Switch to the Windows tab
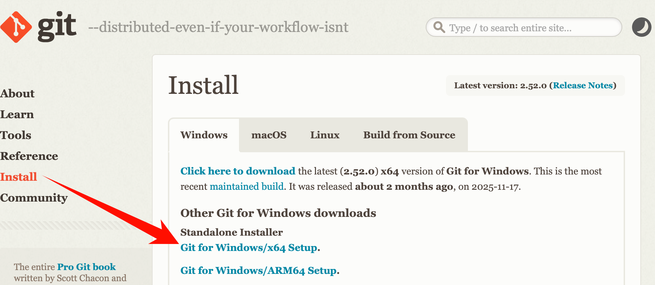The width and height of the screenshot is (655, 285). tap(204, 135)
